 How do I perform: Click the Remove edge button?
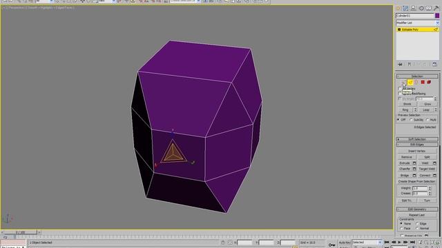(x=407, y=157)
